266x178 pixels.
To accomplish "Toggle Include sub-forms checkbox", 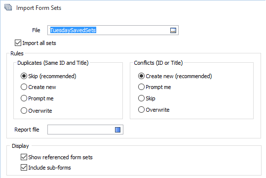I will [x=24, y=168].
